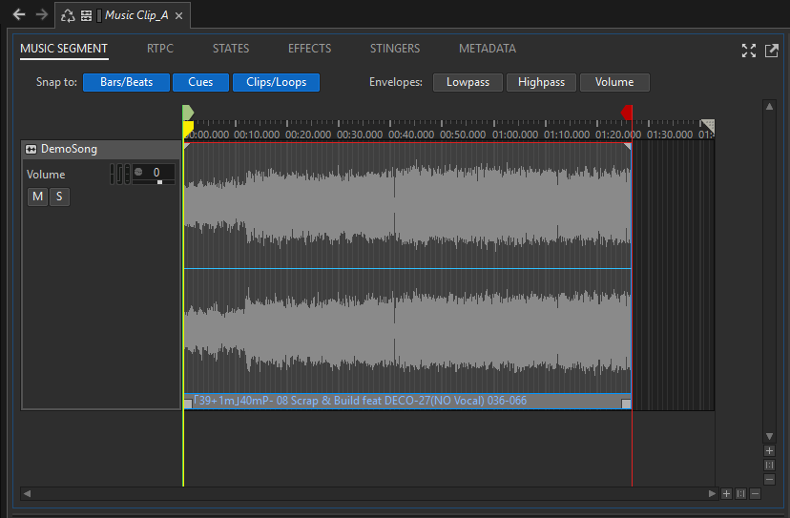Solo the DemoSong track

coord(59,197)
